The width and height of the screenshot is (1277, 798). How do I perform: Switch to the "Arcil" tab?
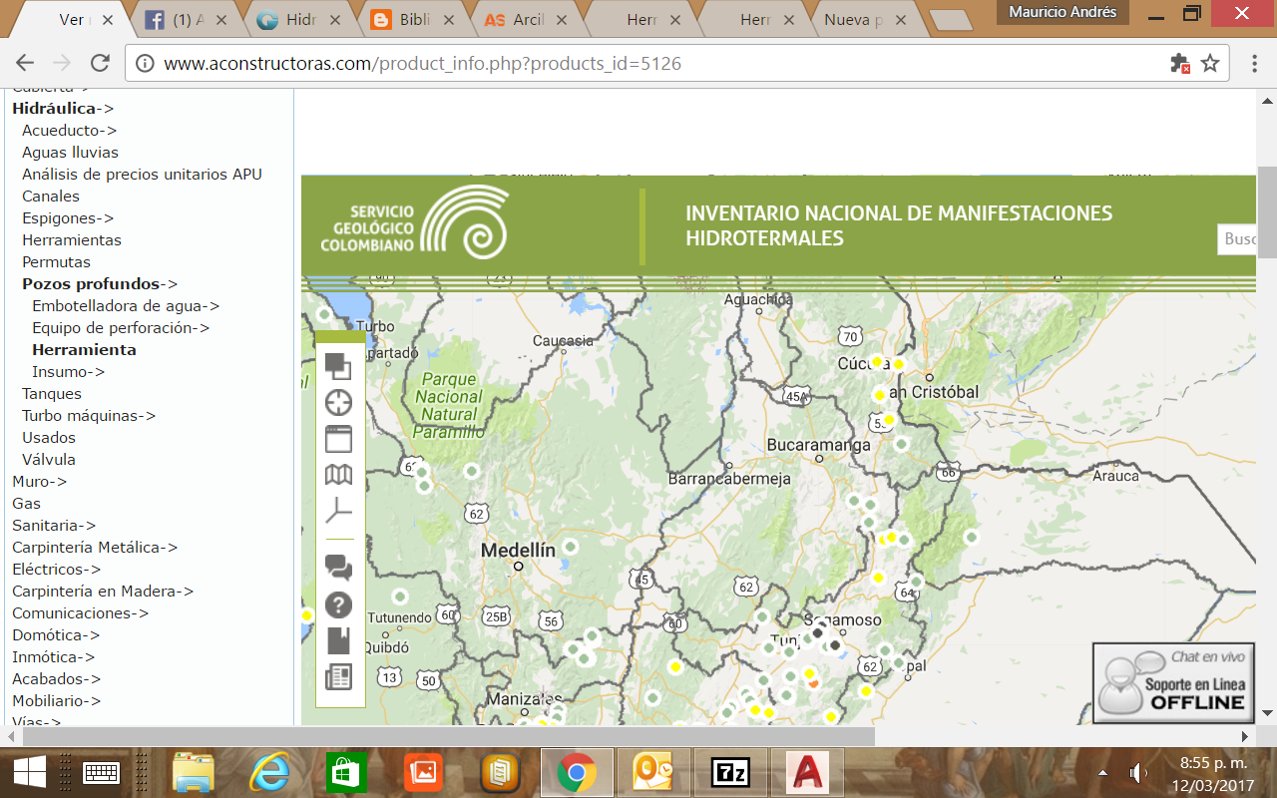point(524,19)
